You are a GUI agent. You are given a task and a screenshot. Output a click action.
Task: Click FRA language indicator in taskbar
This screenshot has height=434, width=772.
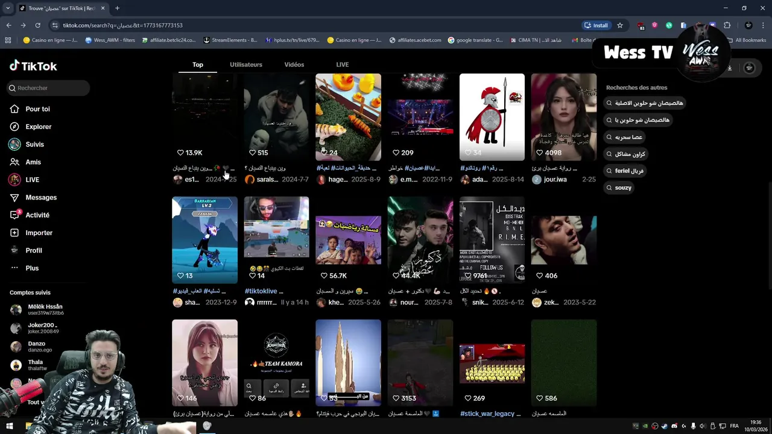pyautogui.click(x=734, y=426)
